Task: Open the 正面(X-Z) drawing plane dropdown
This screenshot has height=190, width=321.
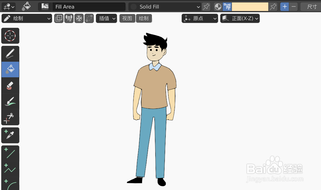Action: [x=240, y=18]
